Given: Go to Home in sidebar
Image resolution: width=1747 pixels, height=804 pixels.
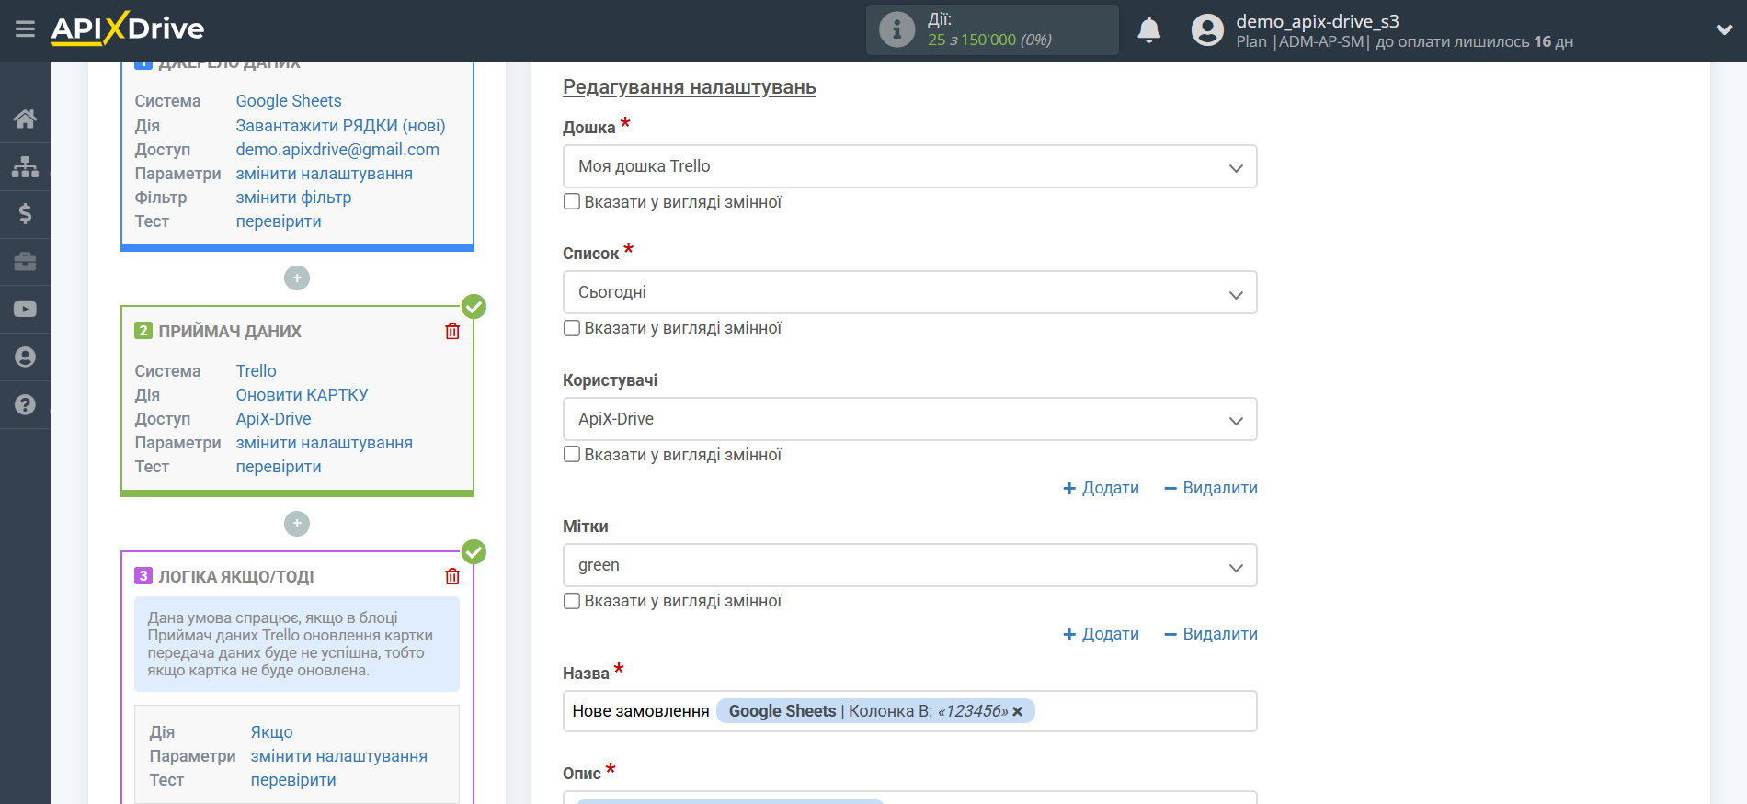Looking at the screenshot, I should [25, 119].
